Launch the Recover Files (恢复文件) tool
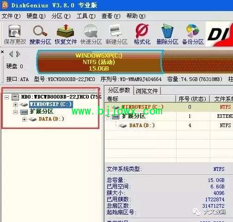The image size is (233, 222). [66, 35]
